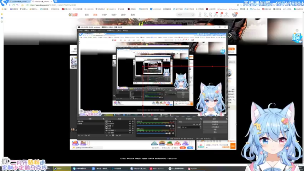Toggle visibility of the second source row
The image size is (304, 171).
pos(130,123)
